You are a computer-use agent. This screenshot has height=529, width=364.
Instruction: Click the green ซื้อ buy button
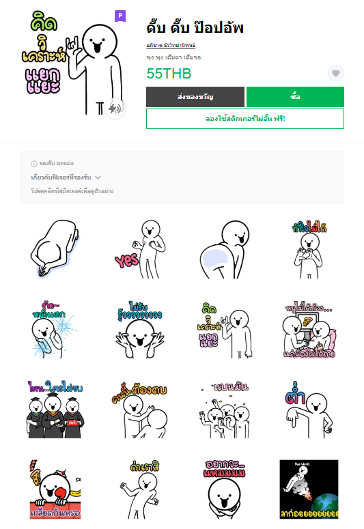(x=295, y=97)
